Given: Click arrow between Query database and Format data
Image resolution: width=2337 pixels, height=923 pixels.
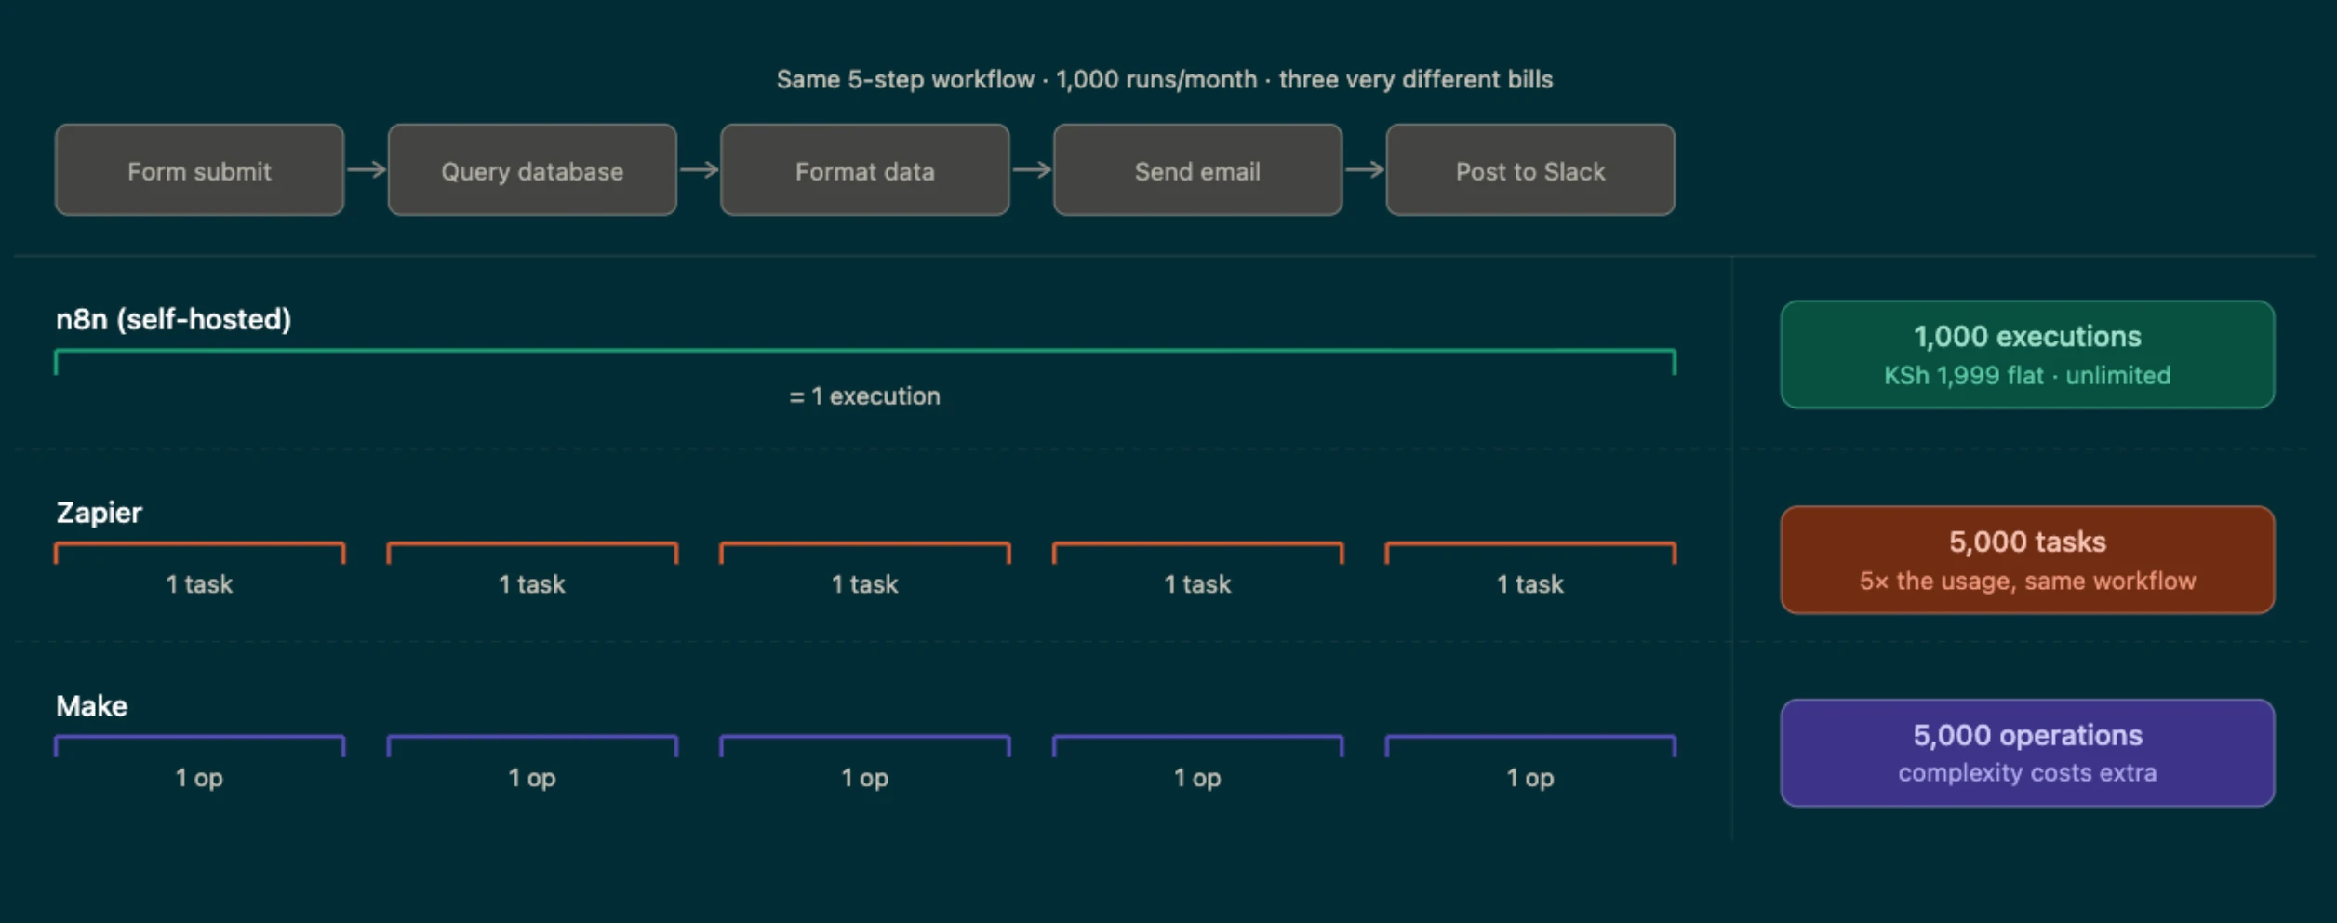Looking at the screenshot, I should pyautogui.click(x=700, y=169).
